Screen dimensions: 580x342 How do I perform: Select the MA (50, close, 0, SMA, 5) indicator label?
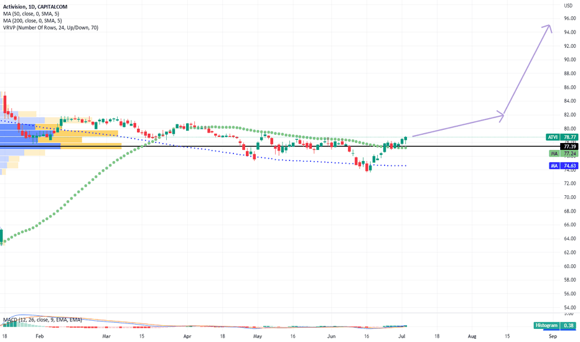(x=31, y=14)
